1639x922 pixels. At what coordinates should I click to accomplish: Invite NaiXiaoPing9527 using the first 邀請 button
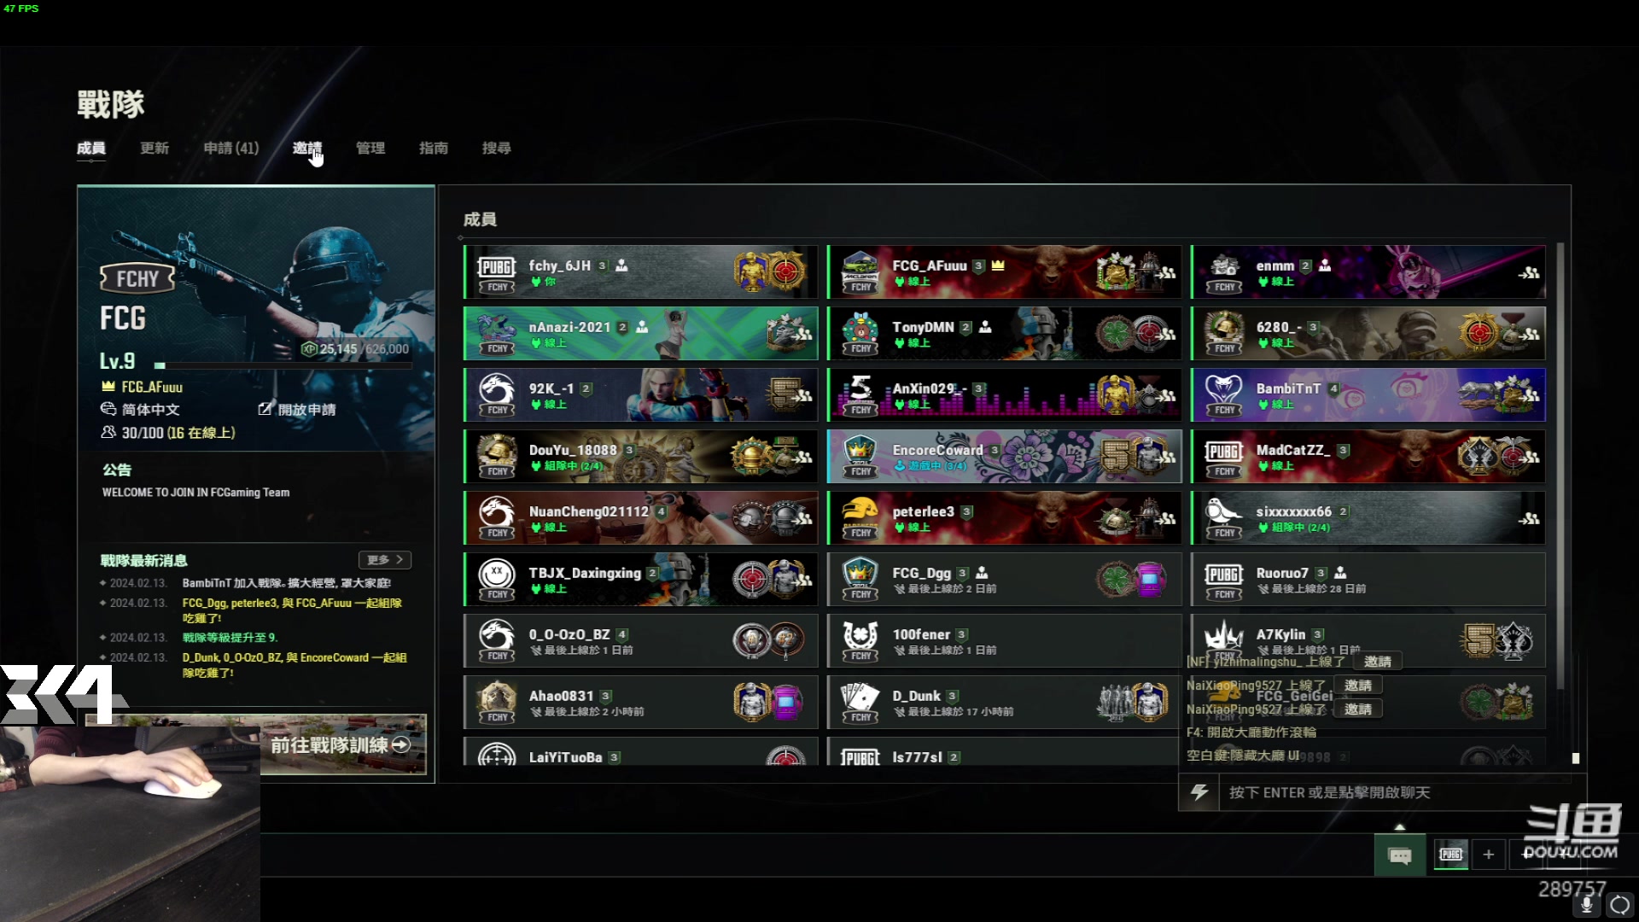[1358, 686]
